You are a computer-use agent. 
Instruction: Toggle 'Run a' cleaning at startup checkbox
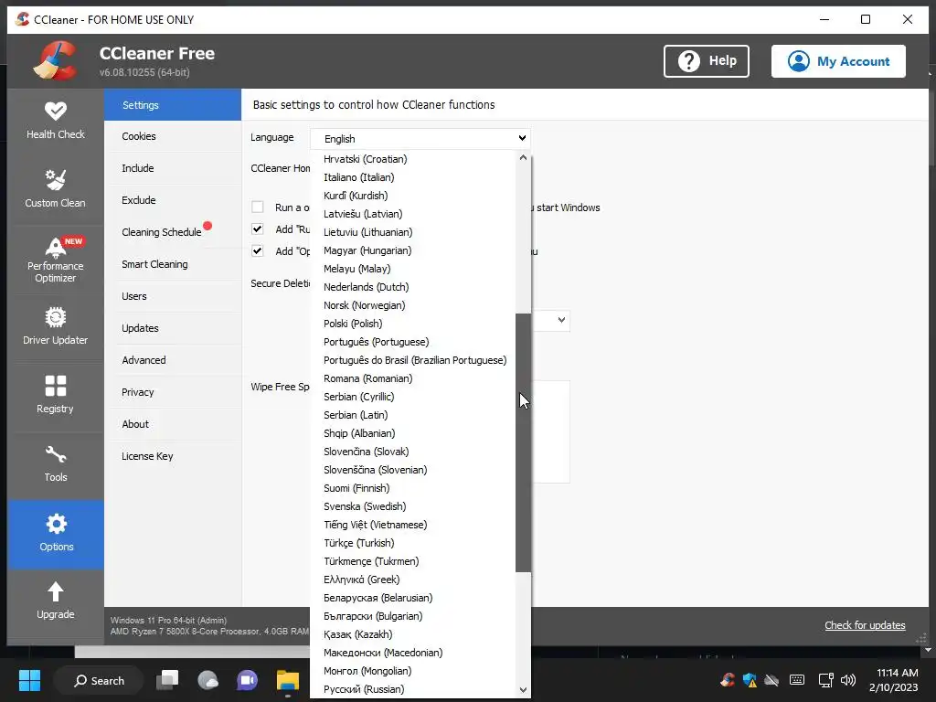257,207
